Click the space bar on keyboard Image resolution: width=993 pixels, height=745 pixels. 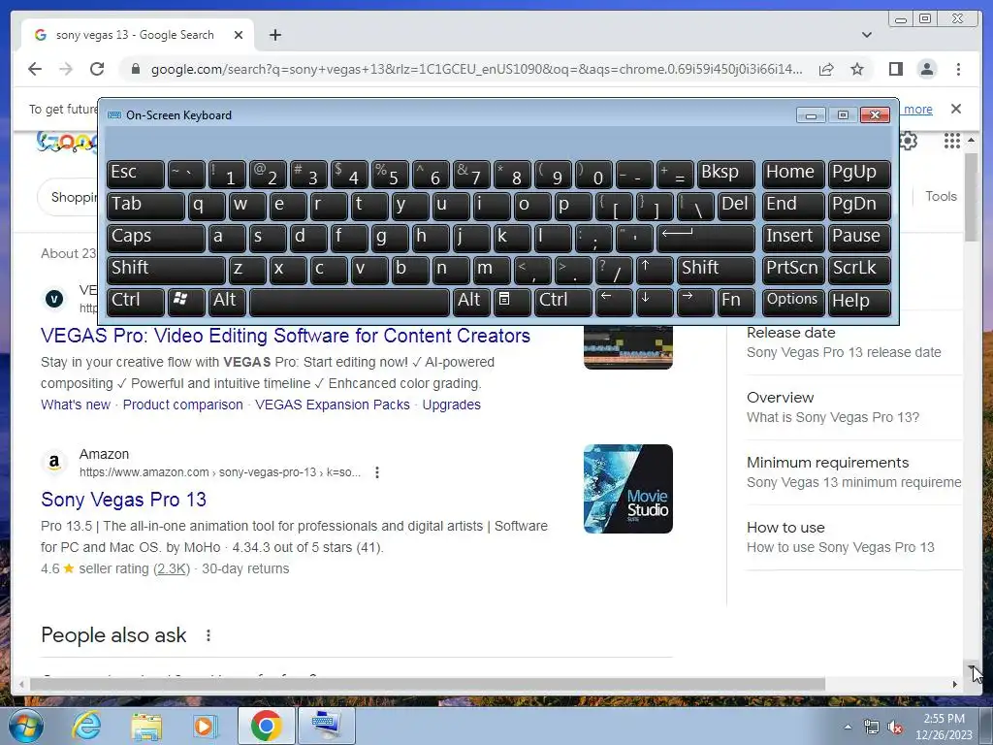point(349,301)
